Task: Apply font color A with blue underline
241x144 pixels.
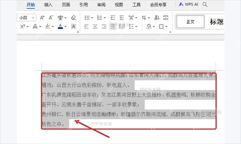Action: pos(60,26)
